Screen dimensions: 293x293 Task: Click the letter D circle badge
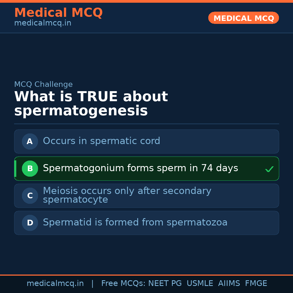click(30, 223)
